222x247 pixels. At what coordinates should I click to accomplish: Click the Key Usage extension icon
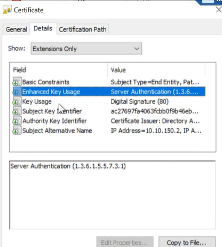(x=17, y=101)
